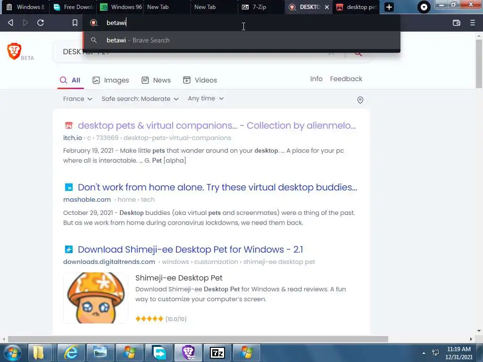Image resolution: width=483 pixels, height=362 pixels.
Task: Click the mashable.com URL text
Action: (87, 199)
